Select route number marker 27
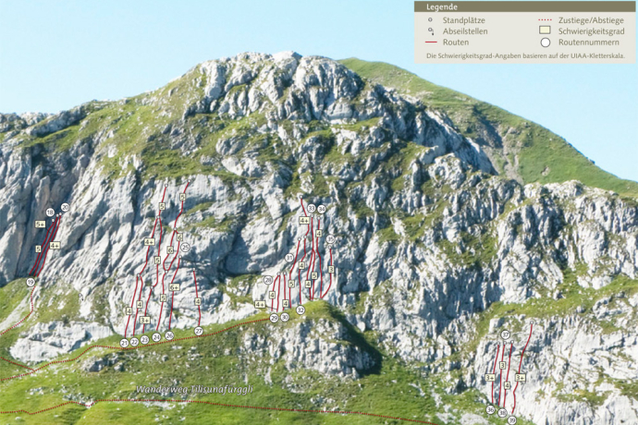This screenshot has width=638, height=425. click(x=198, y=331)
